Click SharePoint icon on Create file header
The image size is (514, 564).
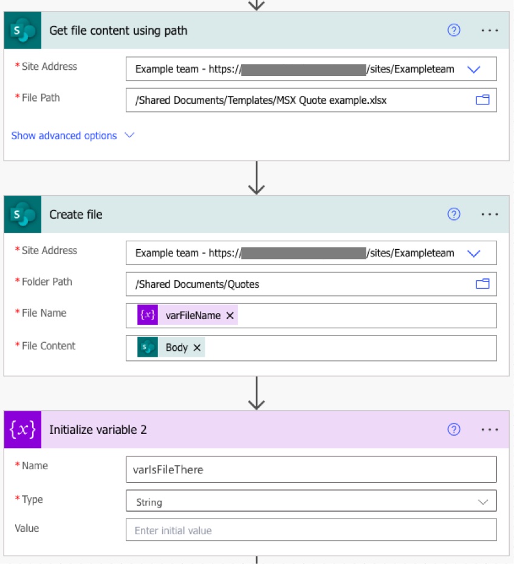pyautogui.click(x=22, y=215)
